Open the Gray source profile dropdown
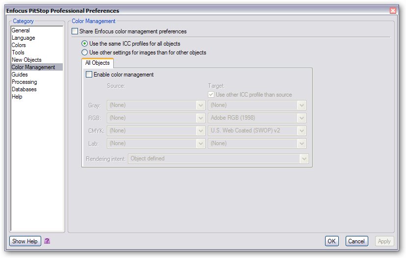The width and height of the screenshot is (406, 258). [156, 105]
